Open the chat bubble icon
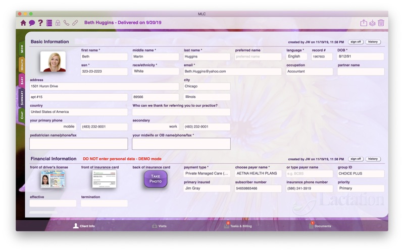The image size is (404, 252). pos(32,23)
